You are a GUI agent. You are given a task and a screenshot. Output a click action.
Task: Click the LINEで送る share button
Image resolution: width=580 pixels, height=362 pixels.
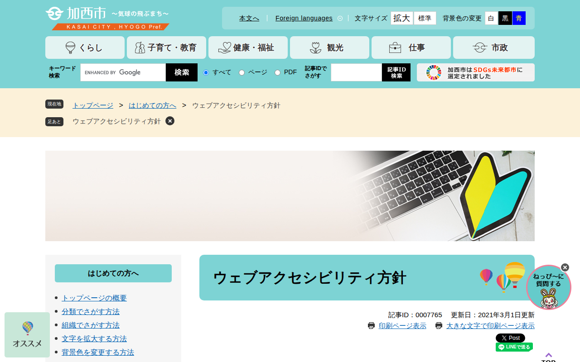[514, 347]
